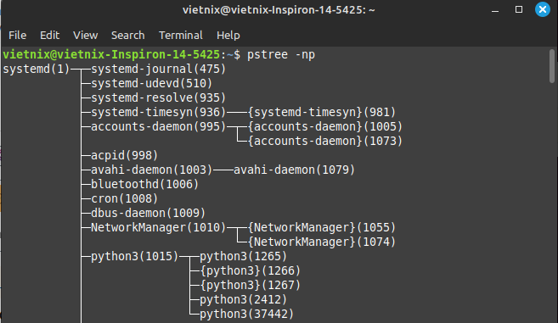Click the {python3}(1266) thread
558x323 pixels.
click(251, 270)
